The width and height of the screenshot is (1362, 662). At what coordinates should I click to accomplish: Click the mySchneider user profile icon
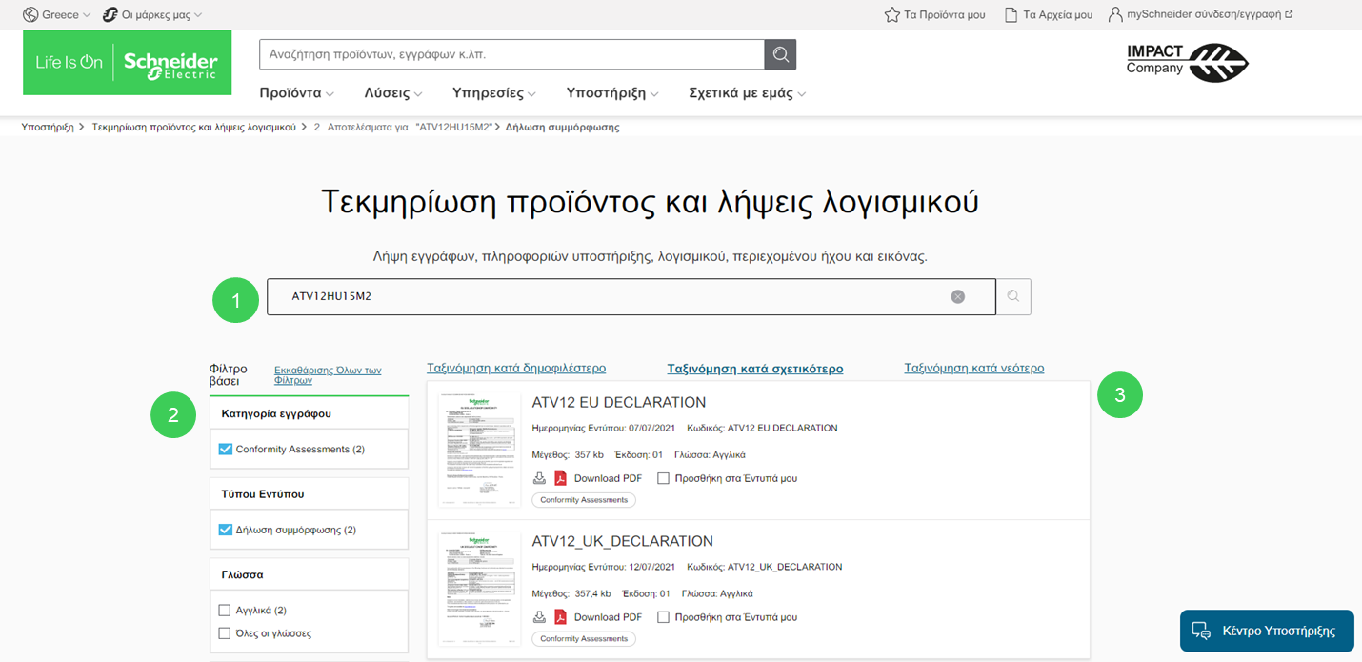click(1115, 14)
